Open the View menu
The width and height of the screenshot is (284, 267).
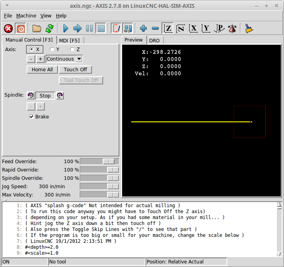[46, 16]
